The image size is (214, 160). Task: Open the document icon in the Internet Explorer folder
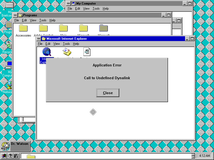click(x=87, y=51)
